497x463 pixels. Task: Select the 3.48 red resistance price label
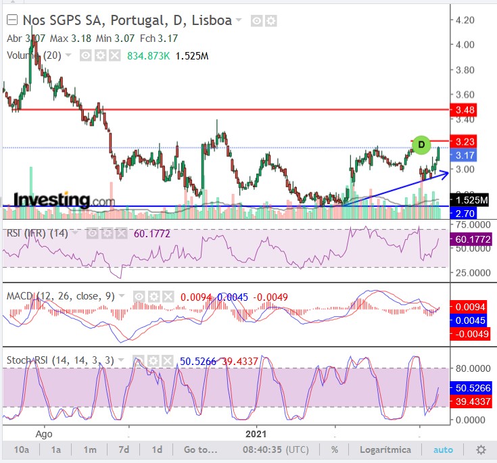[x=463, y=110]
